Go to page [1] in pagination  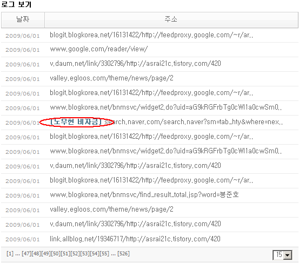(10, 254)
